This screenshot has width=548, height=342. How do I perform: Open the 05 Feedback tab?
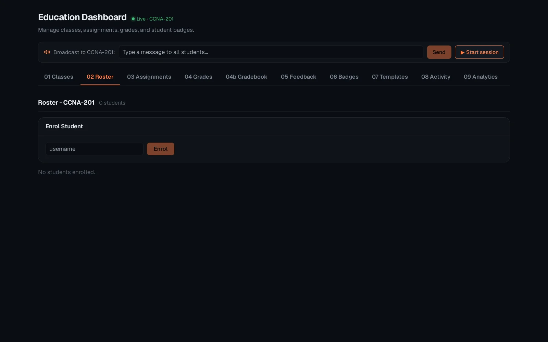pyautogui.click(x=298, y=77)
